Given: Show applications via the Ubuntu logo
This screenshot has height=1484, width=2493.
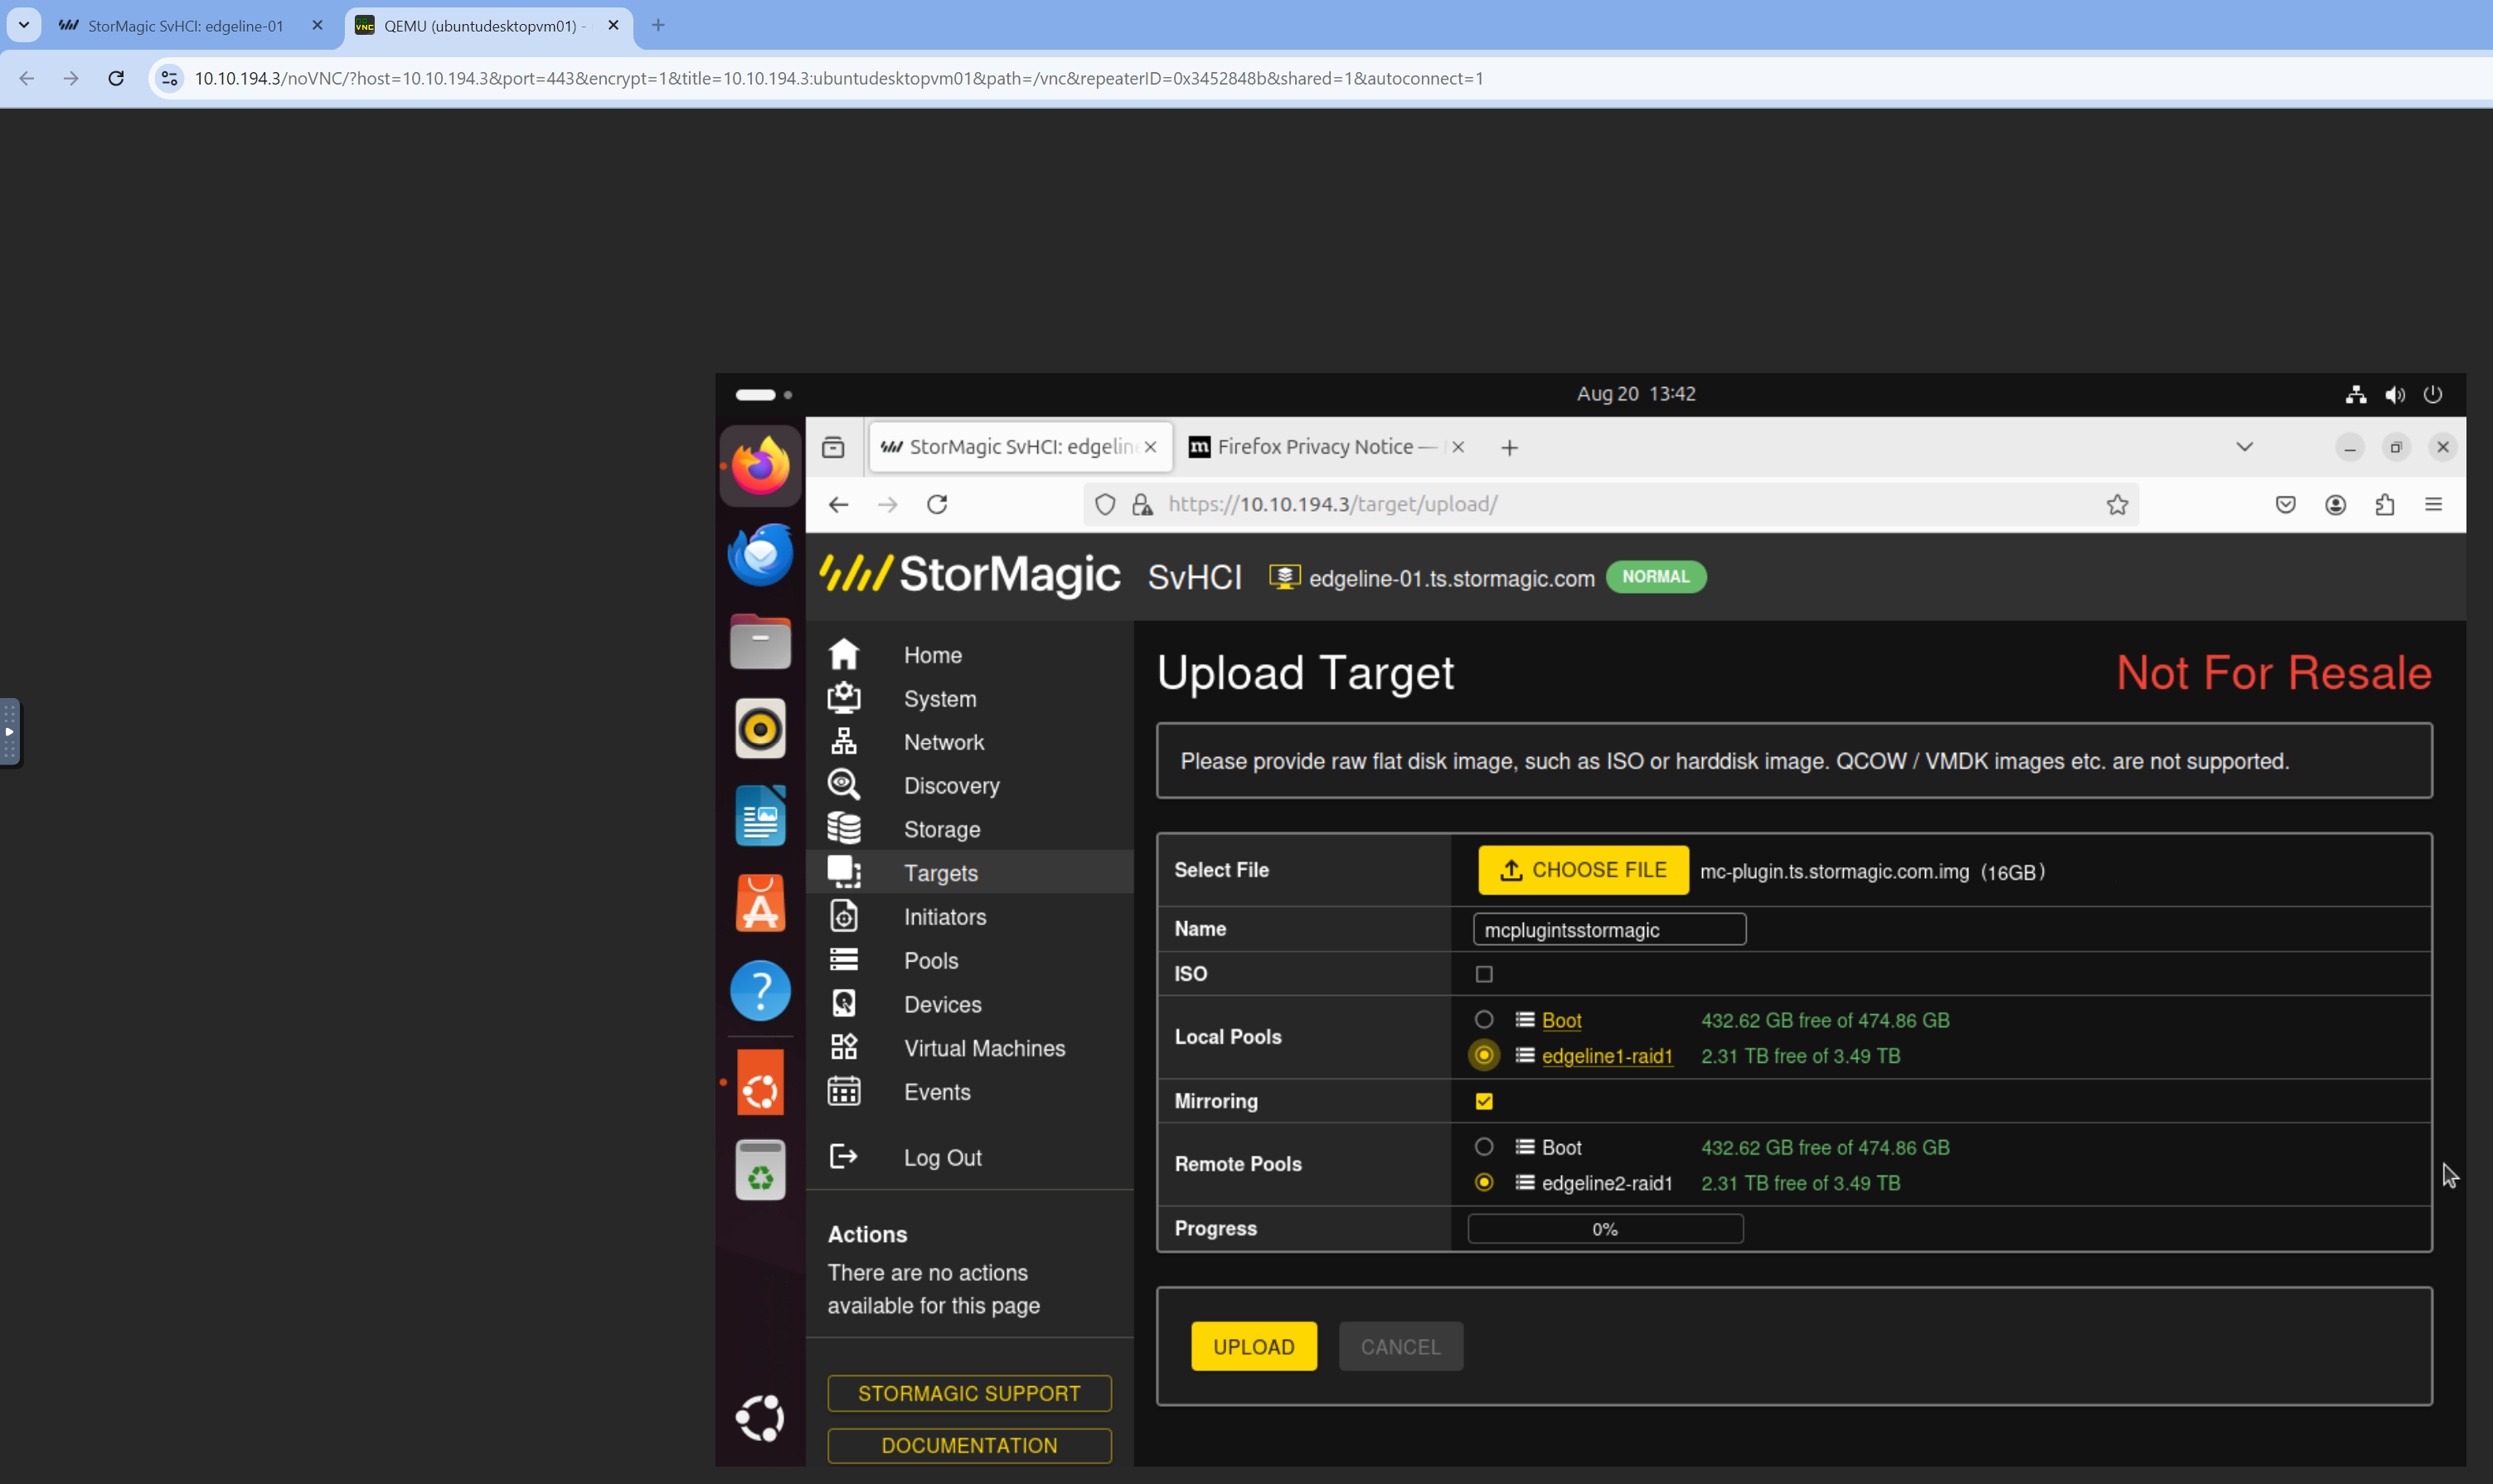Looking at the screenshot, I should [760, 1417].
